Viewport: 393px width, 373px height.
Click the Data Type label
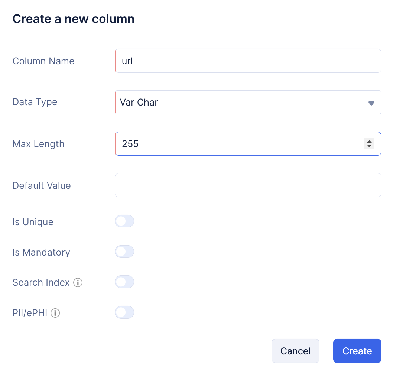(35, 102)
